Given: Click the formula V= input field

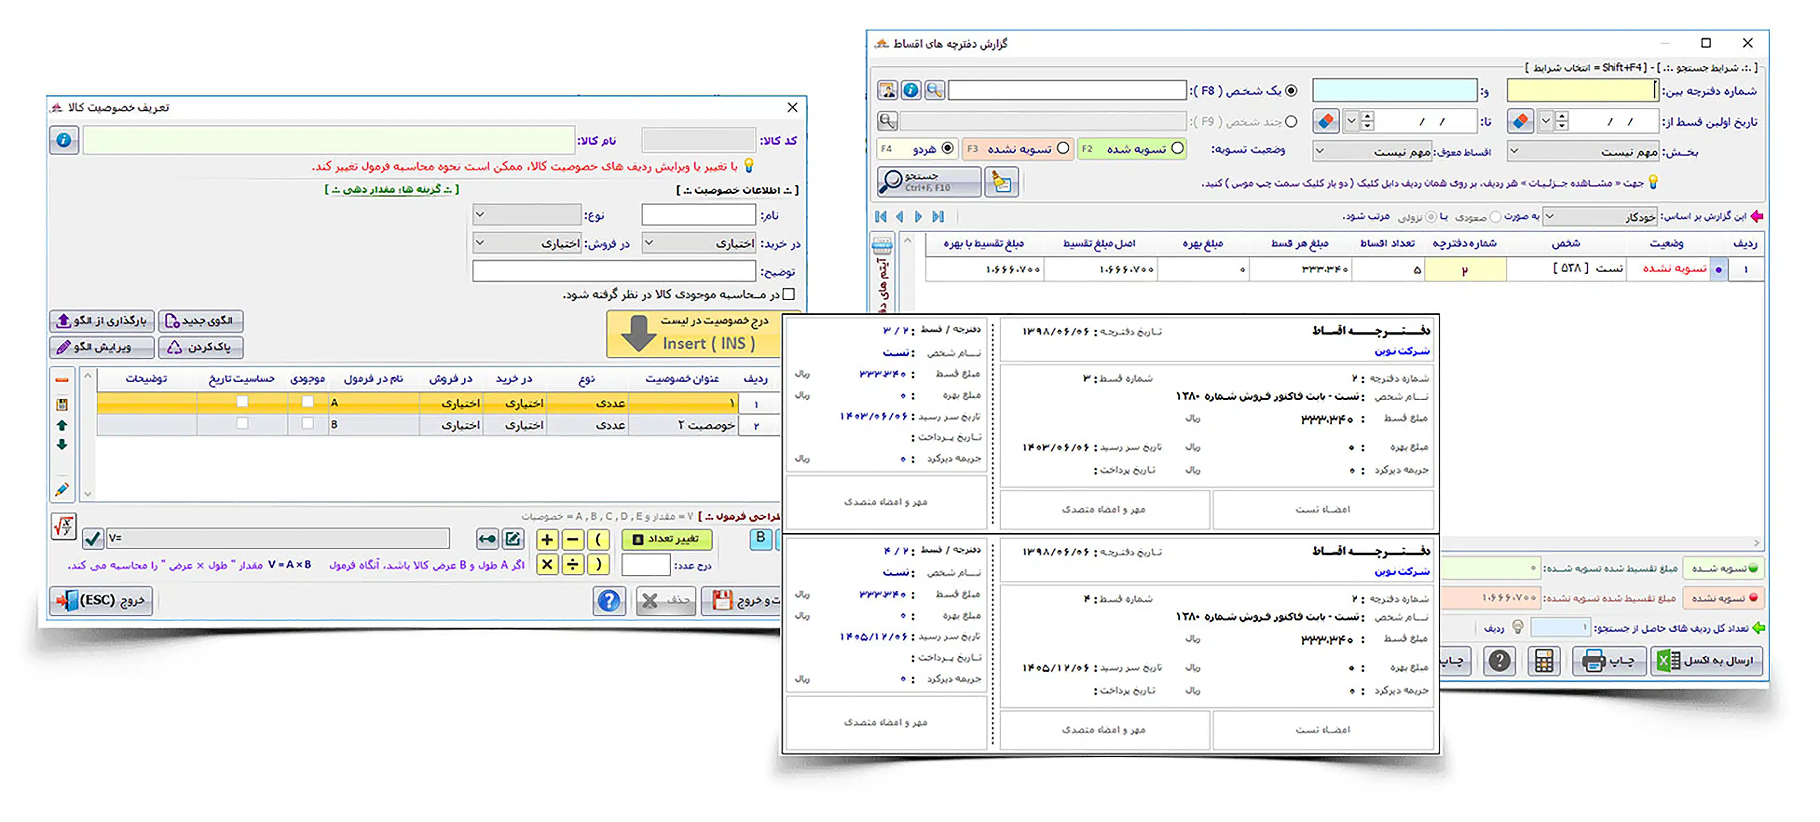Looking at the screenshot, I should coord(278,538).
